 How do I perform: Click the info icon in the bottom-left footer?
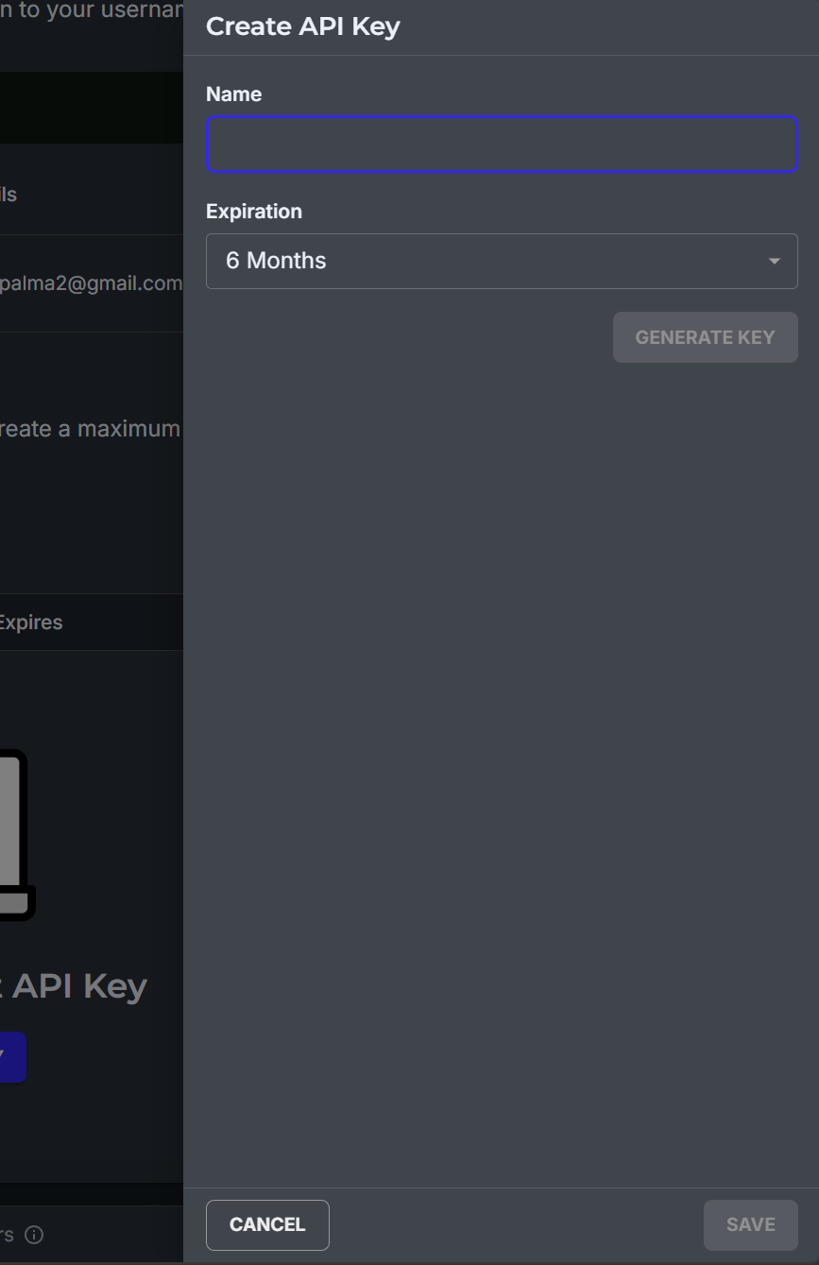(x=34, y=1235)
